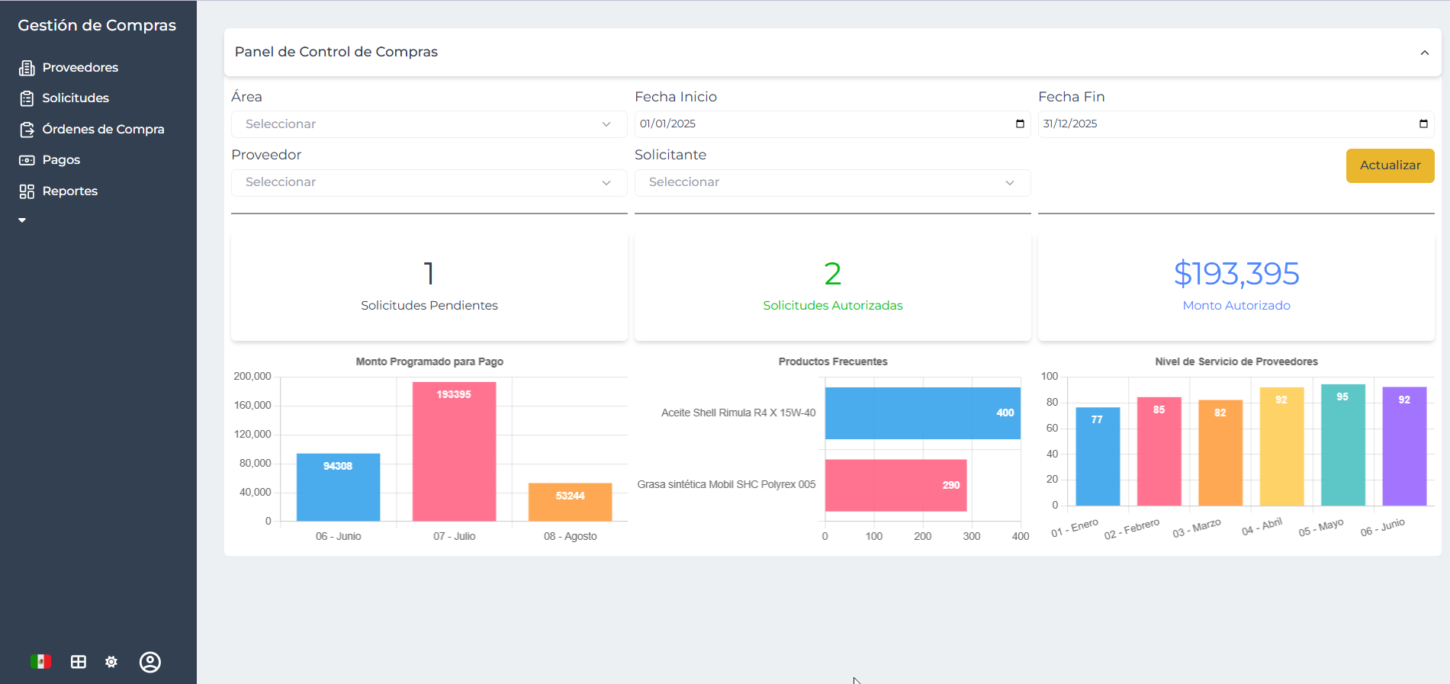Click the Proveedores sidebar icon
1450x684 pixels.
(x=27, y=68)
